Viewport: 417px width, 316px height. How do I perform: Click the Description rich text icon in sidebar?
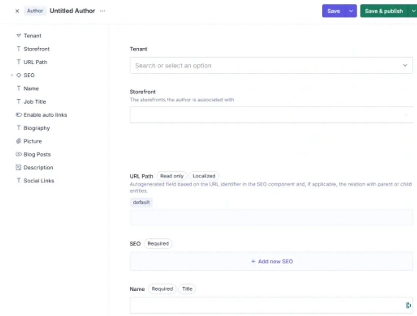point(19,168)
